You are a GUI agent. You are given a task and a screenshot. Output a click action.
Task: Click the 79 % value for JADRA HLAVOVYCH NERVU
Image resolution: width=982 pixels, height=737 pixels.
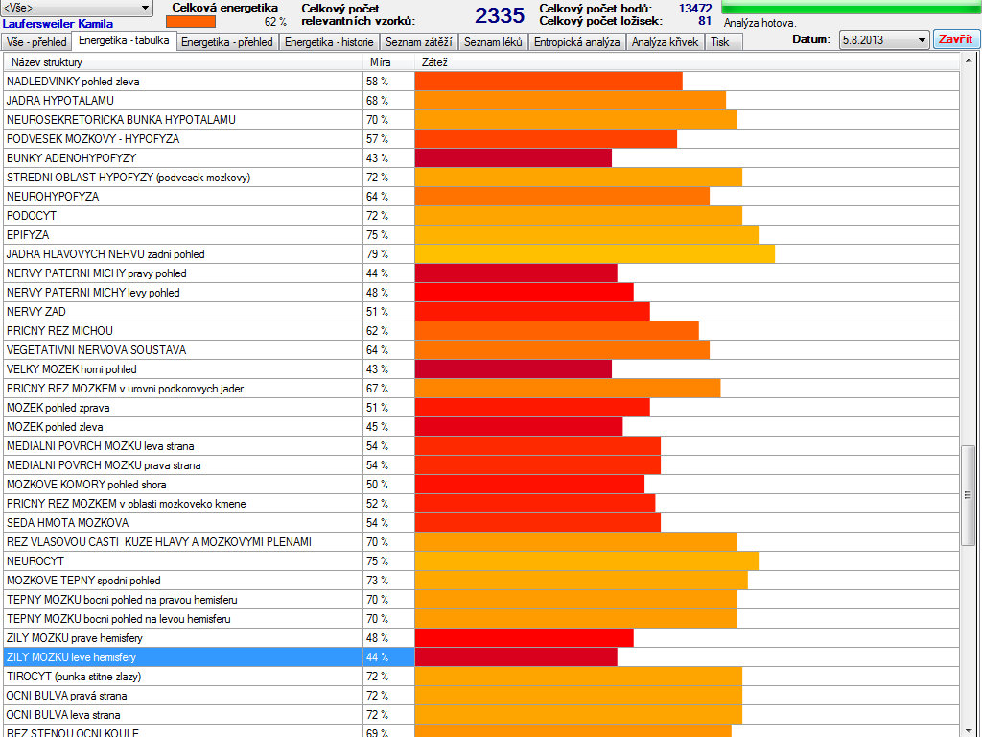pos(377,254)
